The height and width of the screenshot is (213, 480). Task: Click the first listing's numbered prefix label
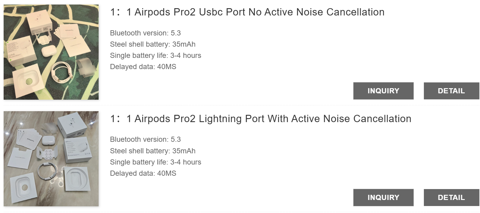click(114, 12)
